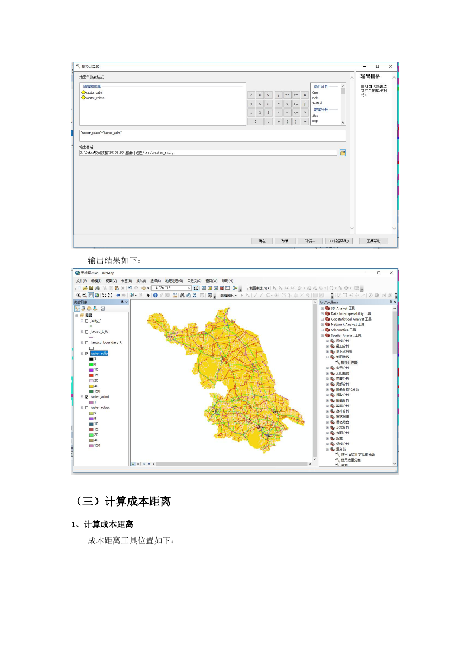Click the Full Extent globe icon
471x666 pixels.
click(x=96, y=296)
